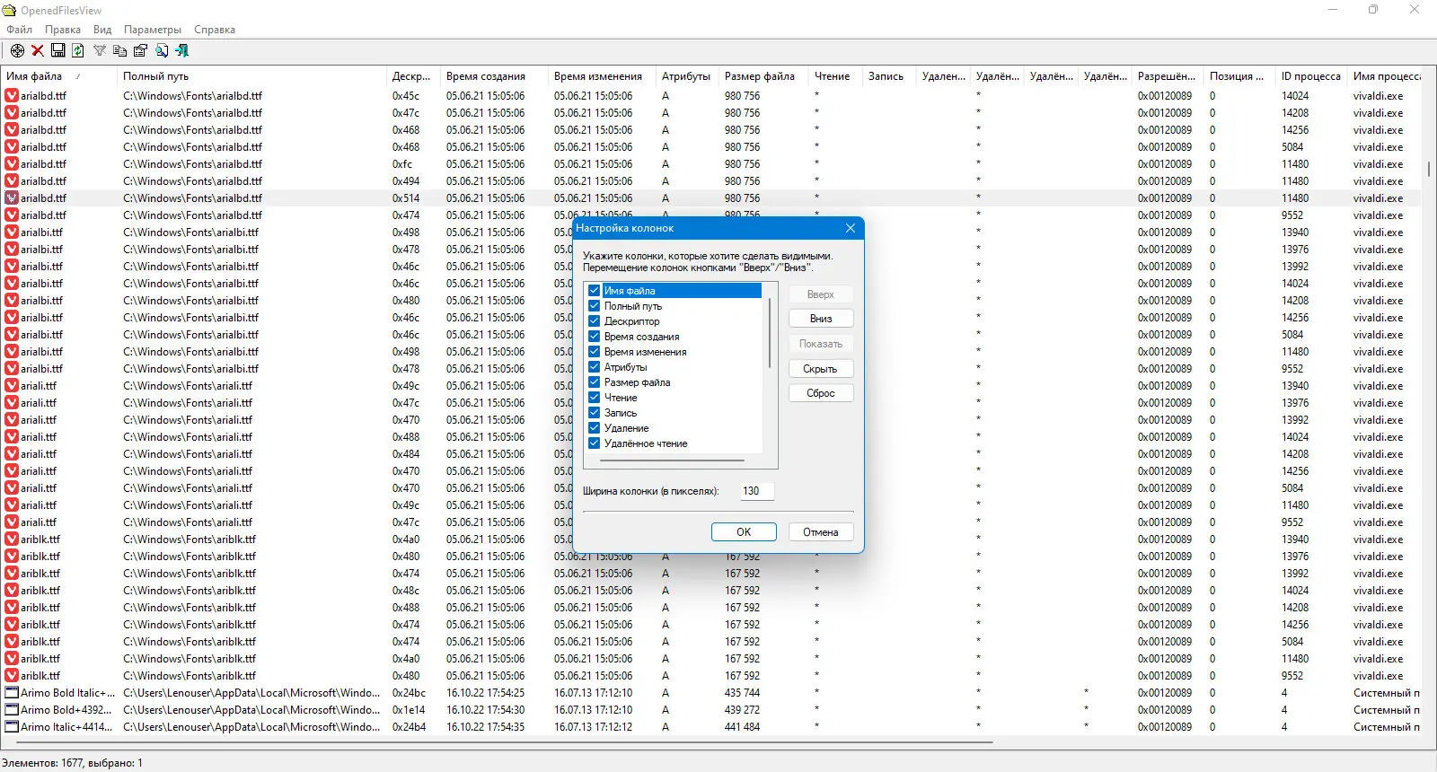
Task: Toggle the Атрибуты checkbox
Action: [594, 367]
